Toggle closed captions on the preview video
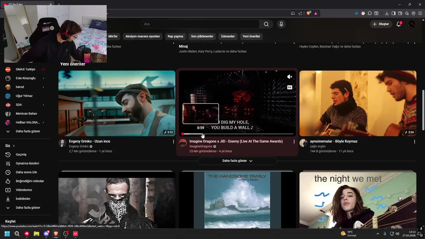 (x=290, y=87)
